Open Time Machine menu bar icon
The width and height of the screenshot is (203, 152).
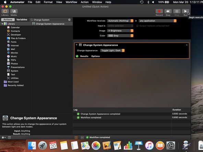point(142,2)
